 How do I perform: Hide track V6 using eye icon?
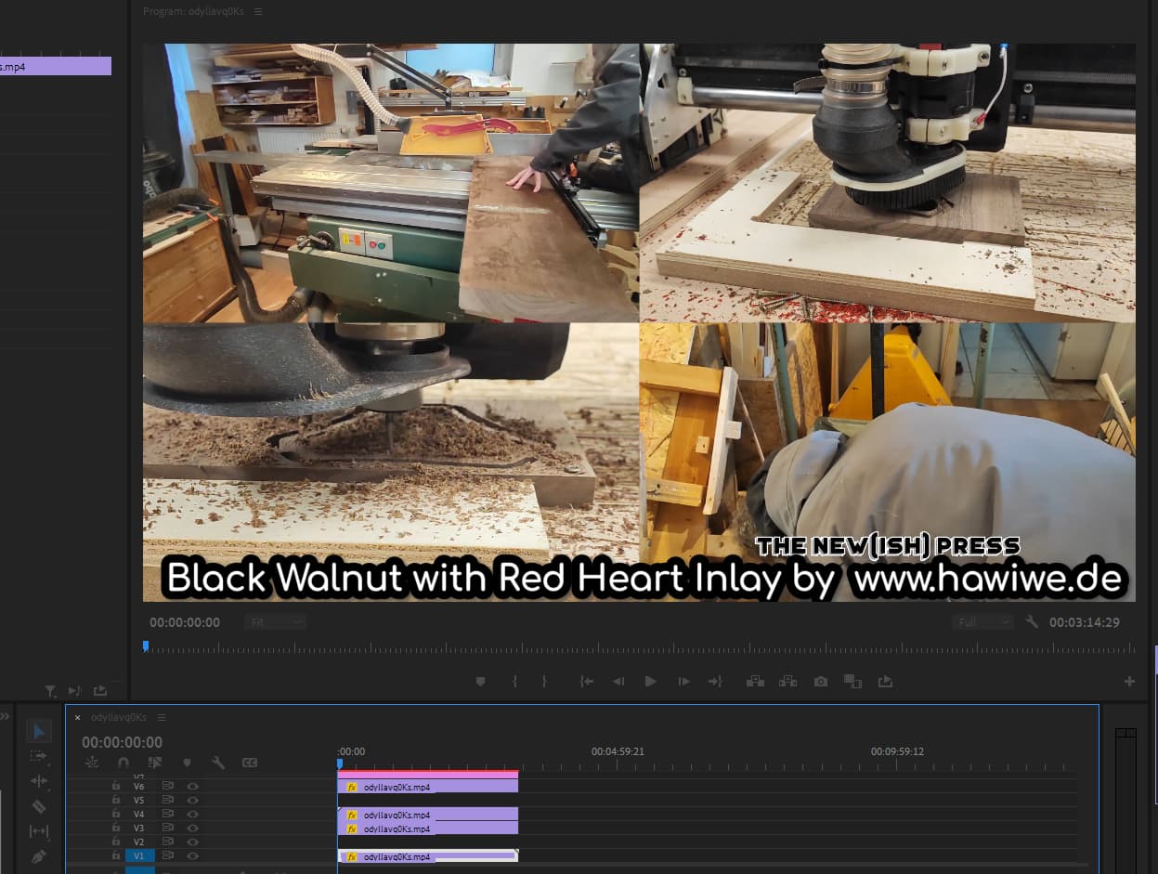coord(193,787)
